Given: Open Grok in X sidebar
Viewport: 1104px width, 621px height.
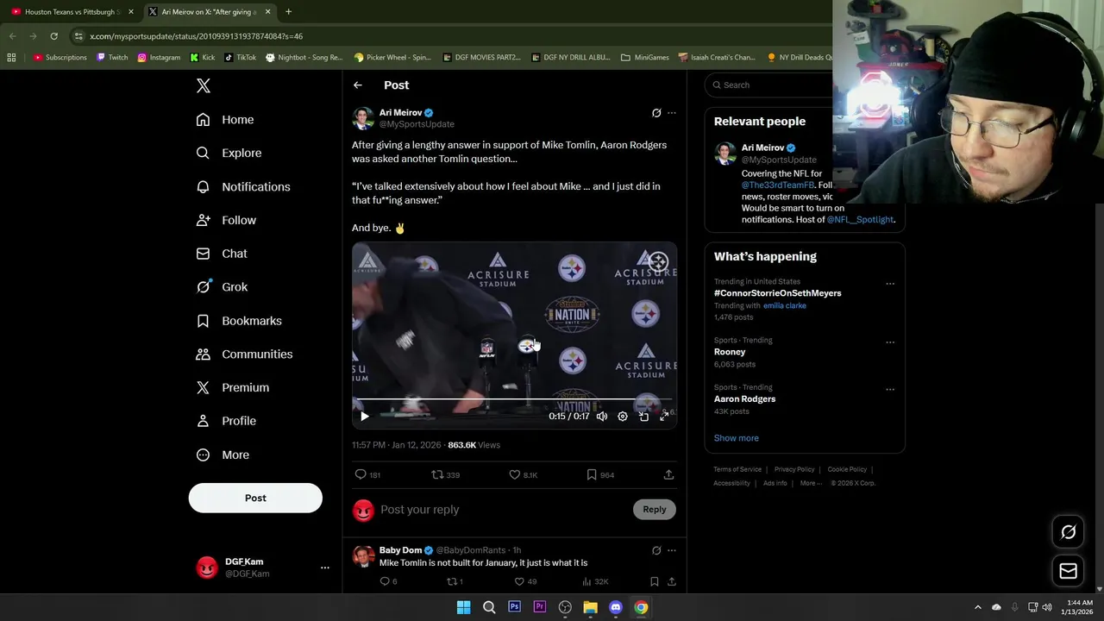Looking at the screenshot, I should (x=222, y=287).
